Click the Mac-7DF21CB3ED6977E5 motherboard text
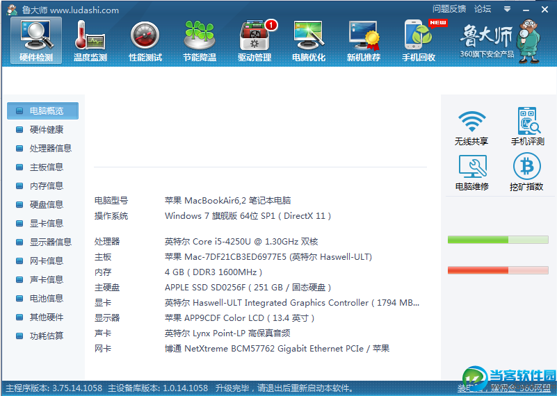 (268, 257)
